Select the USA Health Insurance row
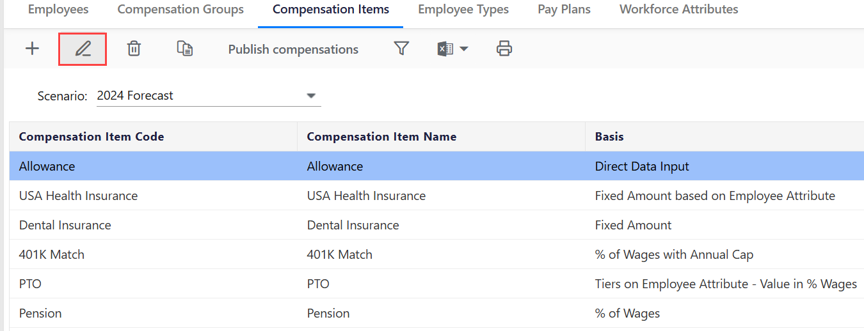The height and width of the screenshot is (331, 864). click(x=78, y=196)
